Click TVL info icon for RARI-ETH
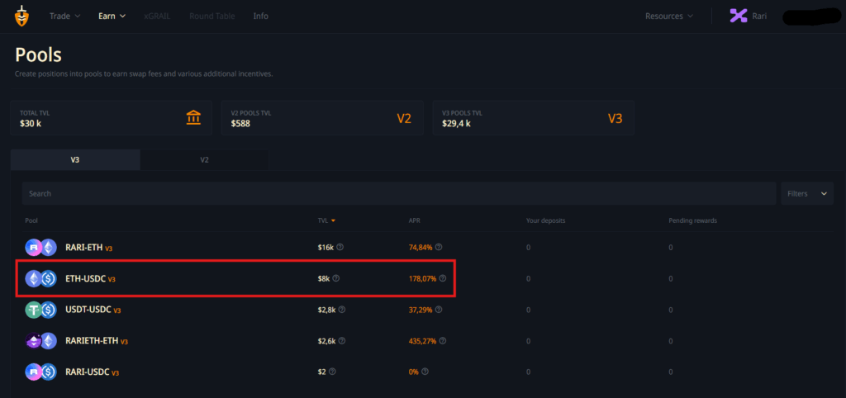 (x=340, y=247)
